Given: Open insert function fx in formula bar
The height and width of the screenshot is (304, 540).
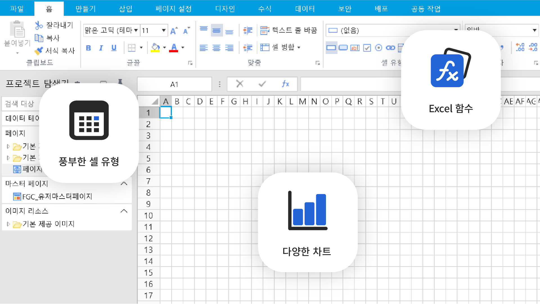Looking at the screenshot, I should pos(285,84).
